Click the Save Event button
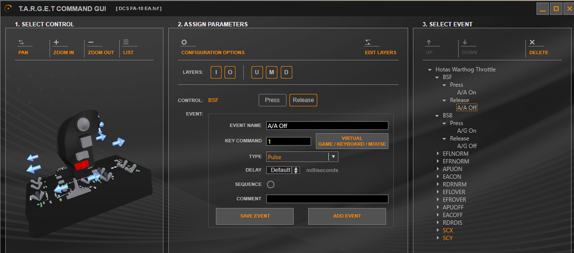574x253 pixels. pos(255,216)
